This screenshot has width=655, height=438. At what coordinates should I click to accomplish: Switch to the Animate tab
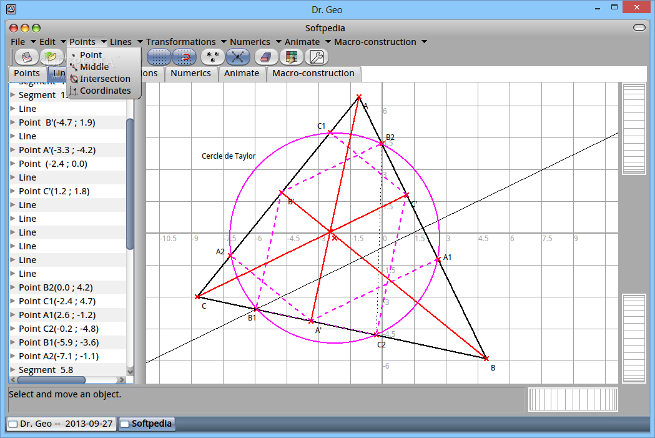[242, 73]
